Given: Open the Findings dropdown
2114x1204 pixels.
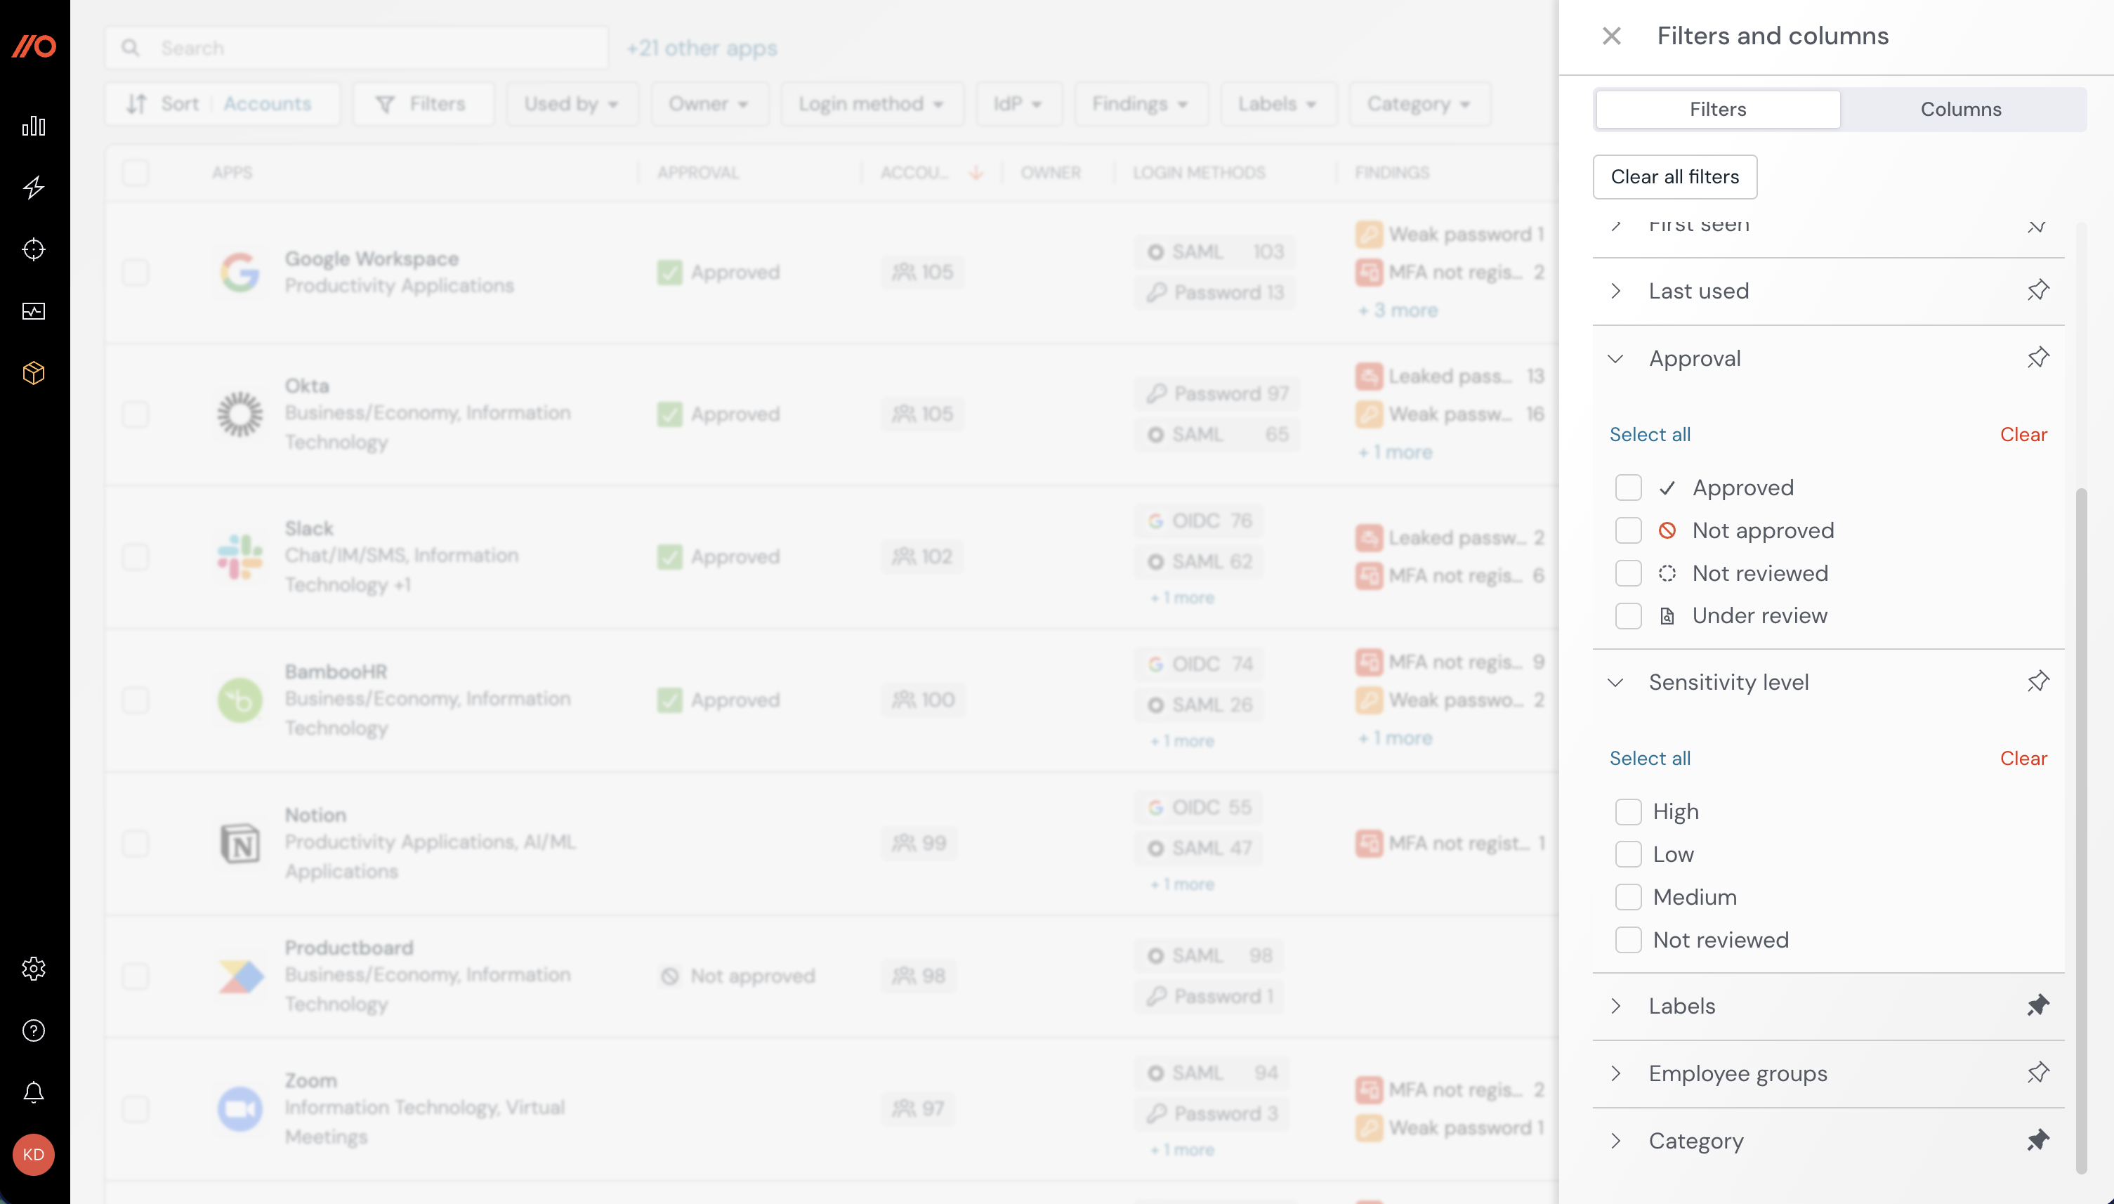Looking at the screenshot, I should click(x=1141, y=104).
